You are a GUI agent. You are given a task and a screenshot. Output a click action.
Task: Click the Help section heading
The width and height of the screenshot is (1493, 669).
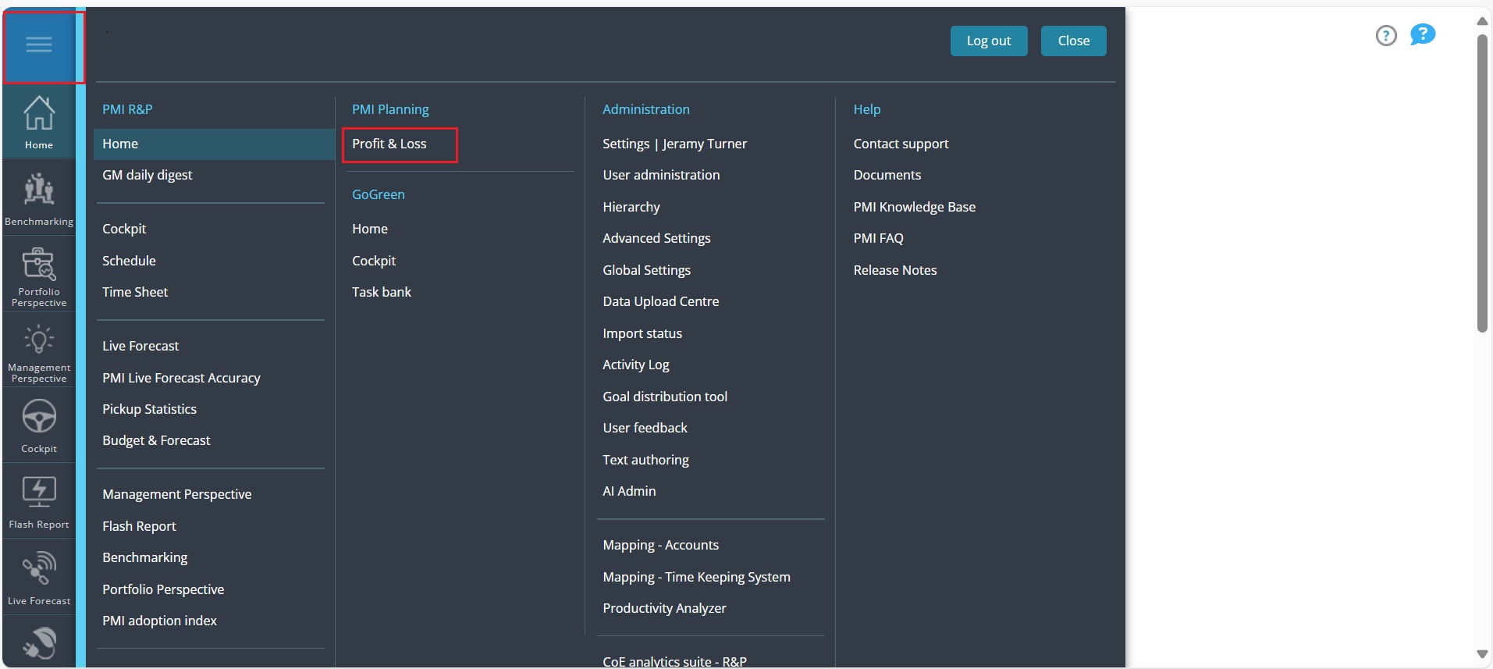point(866,109)
